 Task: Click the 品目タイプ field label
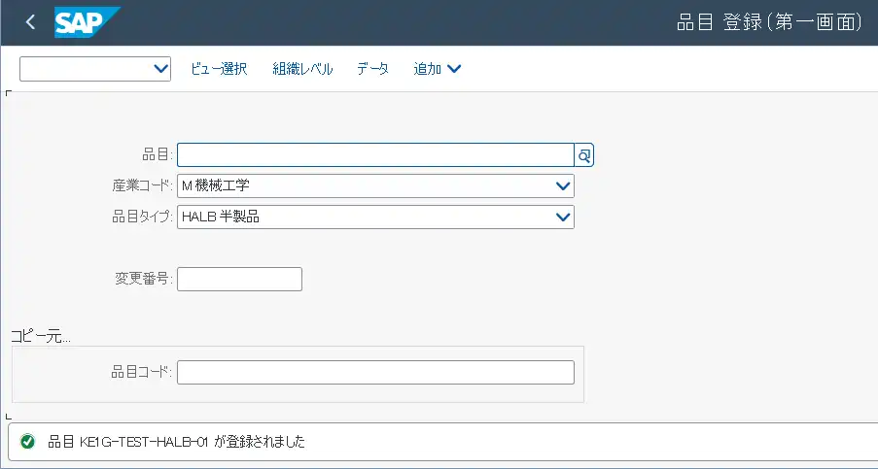(142, 218)
